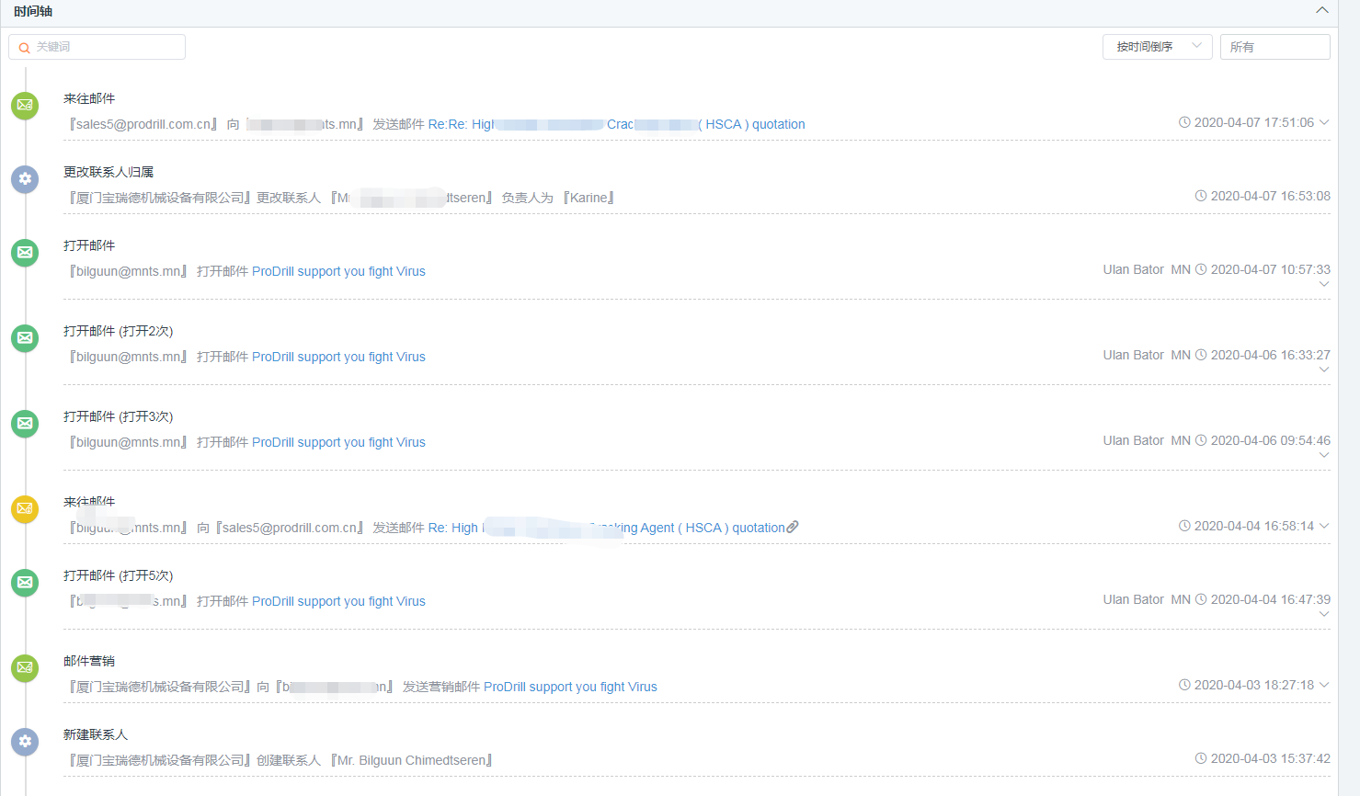
Task: Click the gear icon beside 新建联系人
Action: [25, 741]
